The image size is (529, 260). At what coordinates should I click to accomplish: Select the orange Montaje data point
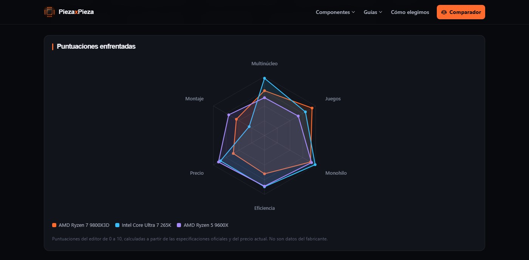(x=236, y=120)
